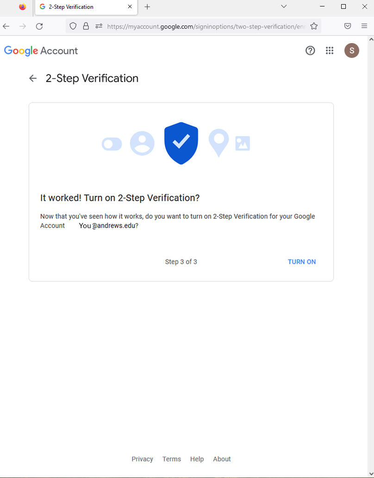Open the Privacy link in the footer

(142, 459)
